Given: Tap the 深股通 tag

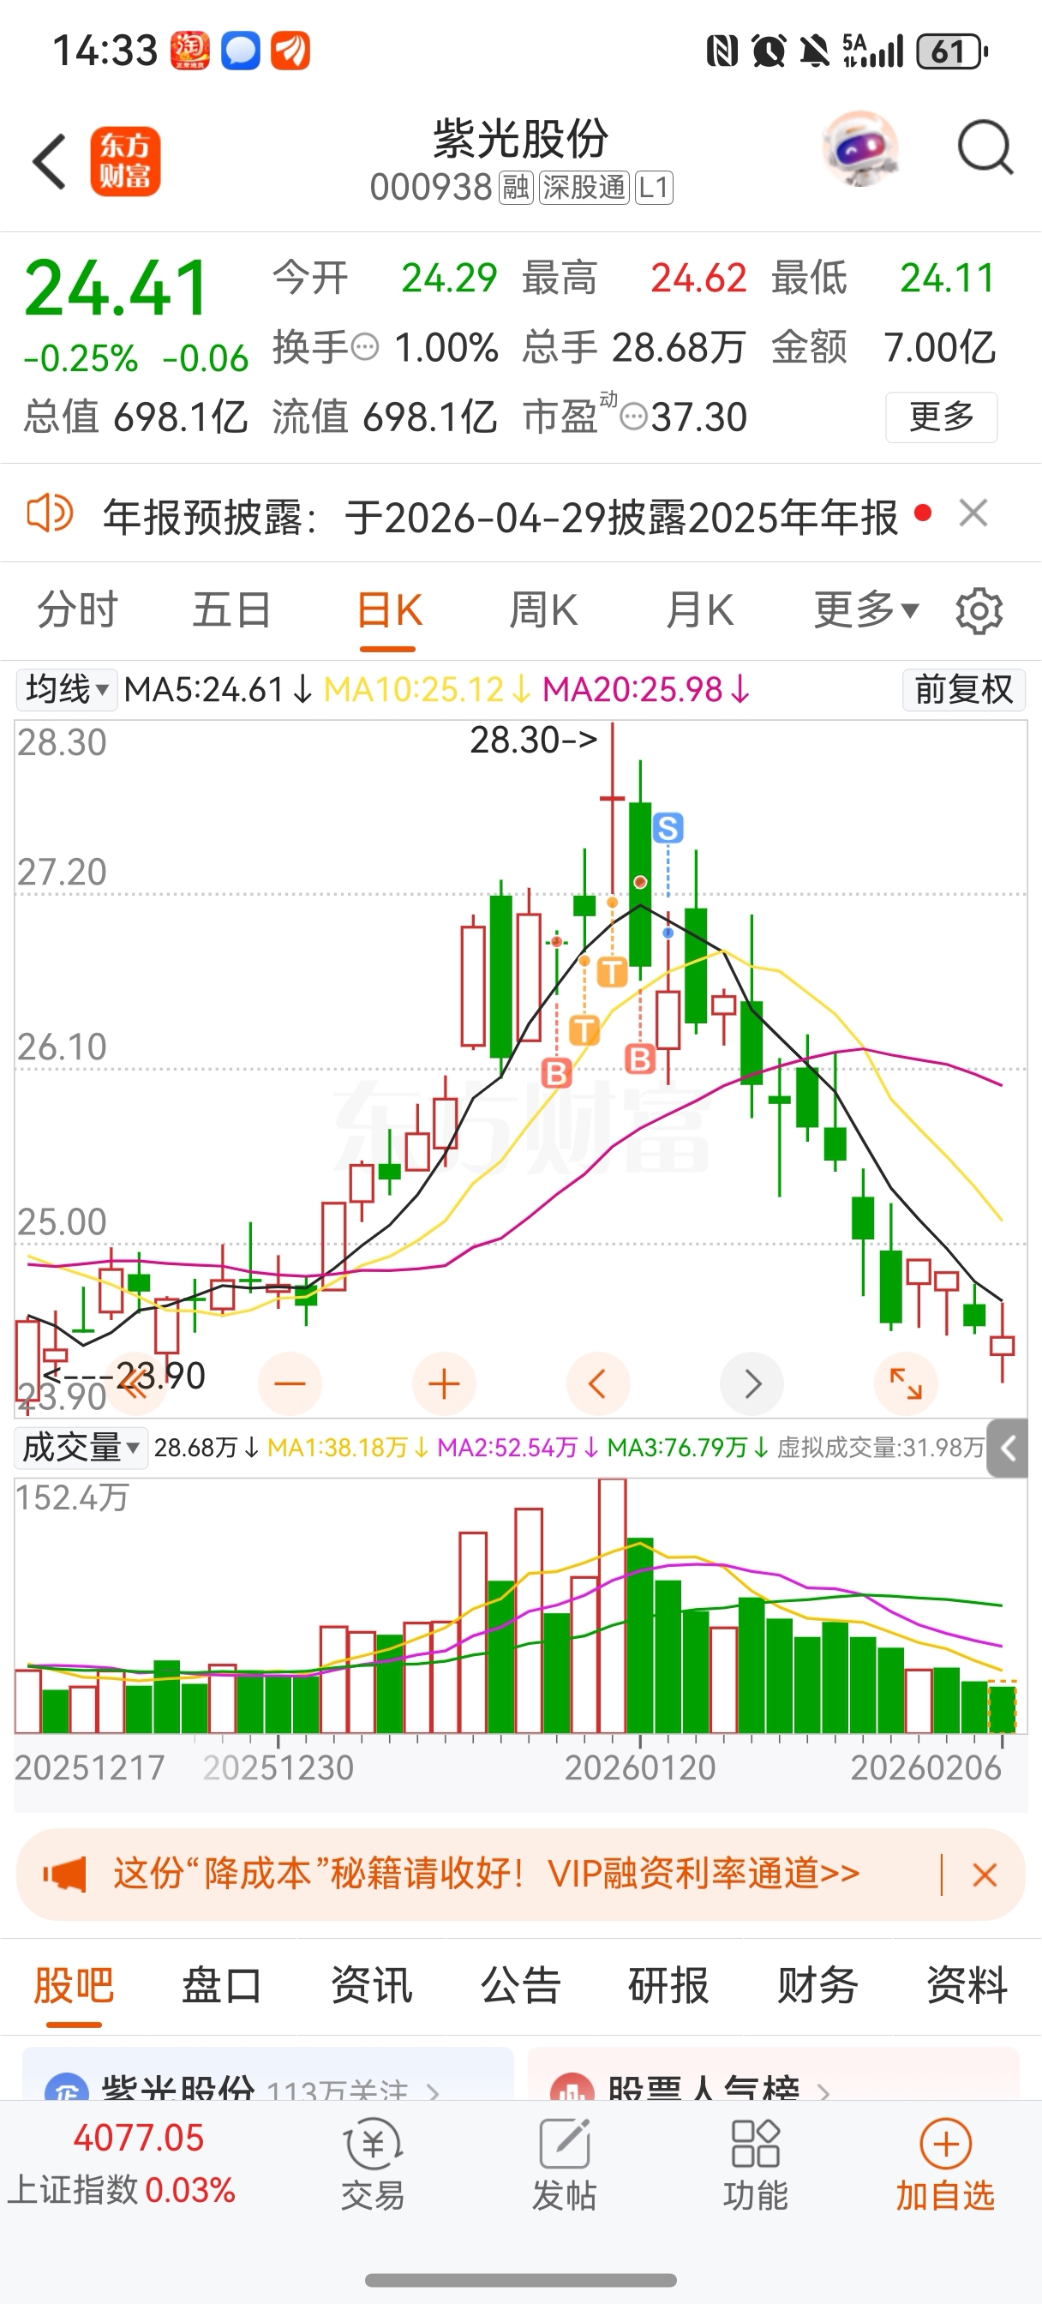Looking at the screenshot, I should [x=584, y=188].
